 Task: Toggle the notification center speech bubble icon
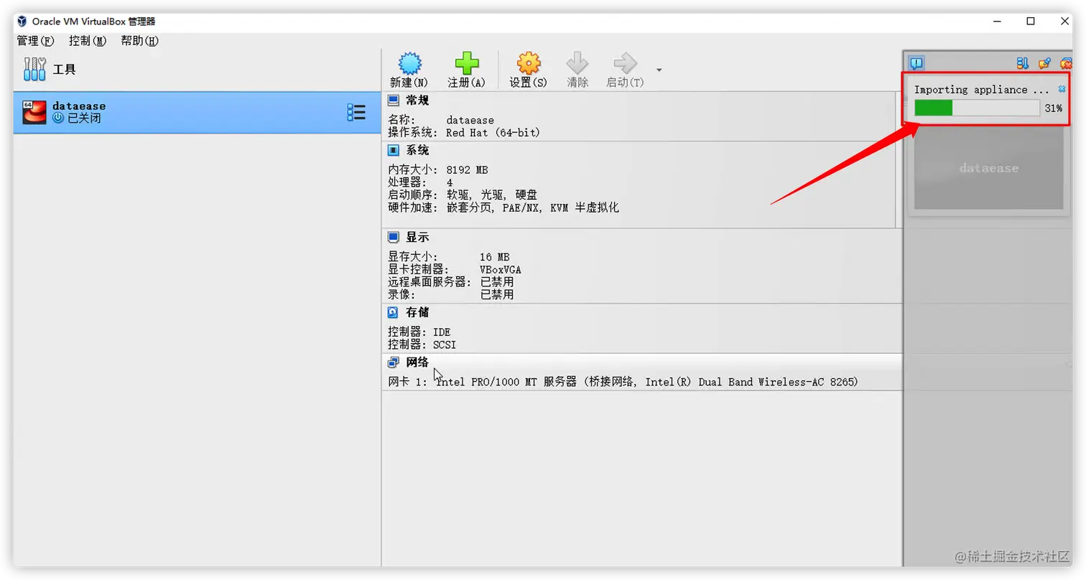click(x=916, y=63)
